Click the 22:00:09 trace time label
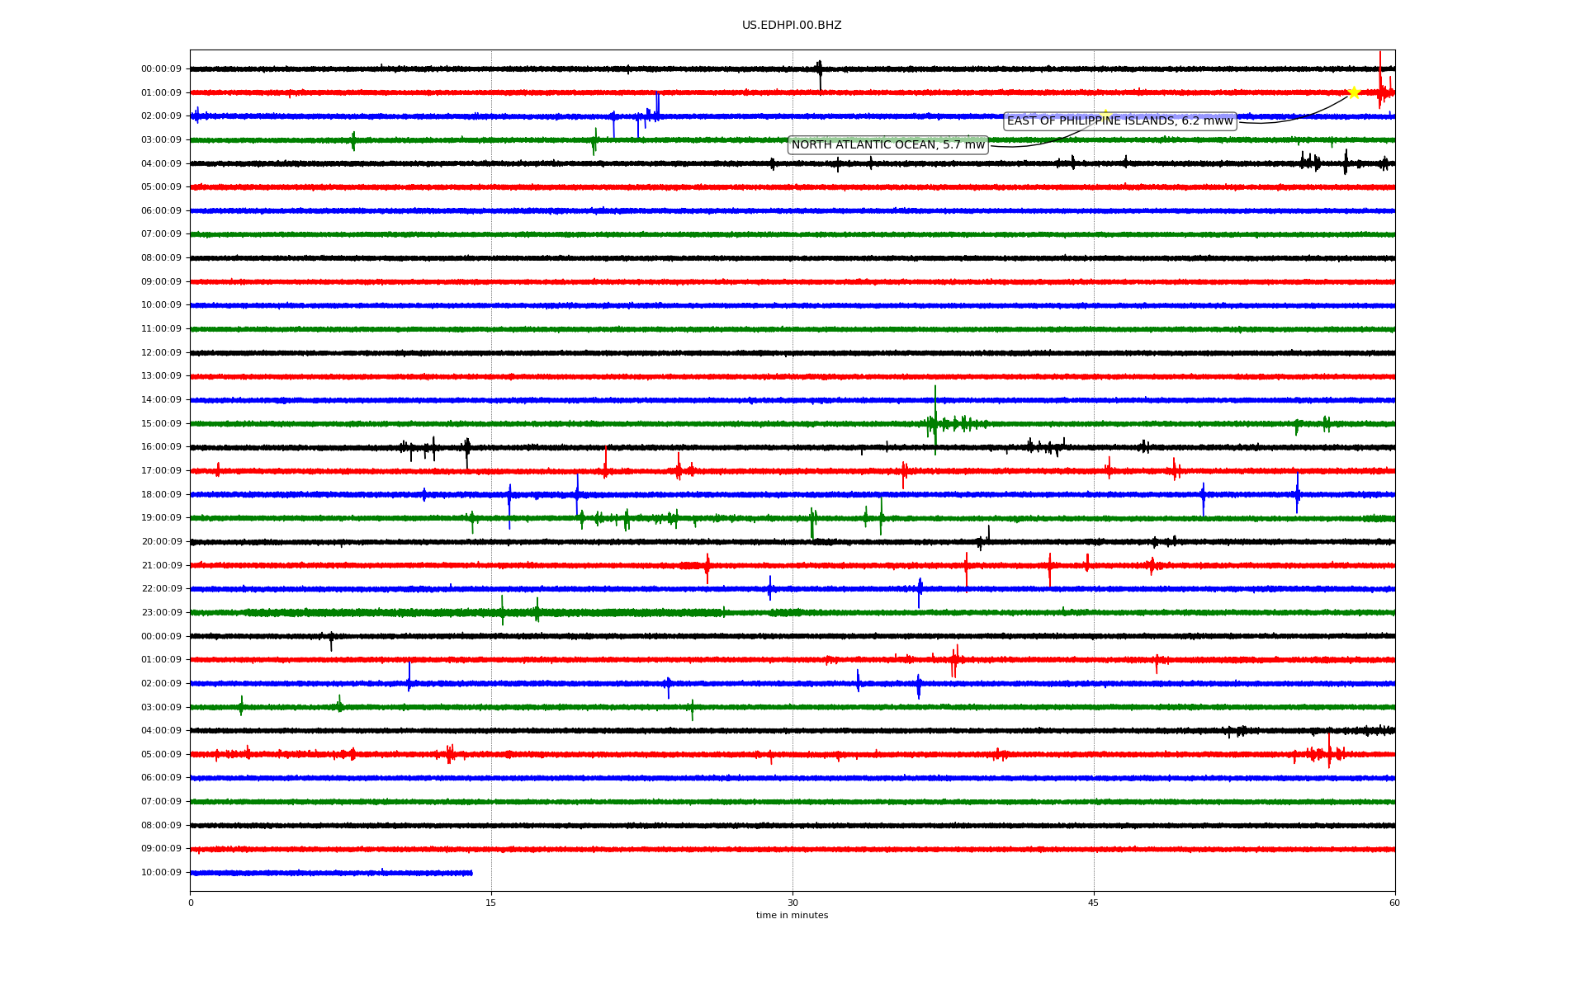The width and height of the screenshot is (1585, 990). point(161,589)
